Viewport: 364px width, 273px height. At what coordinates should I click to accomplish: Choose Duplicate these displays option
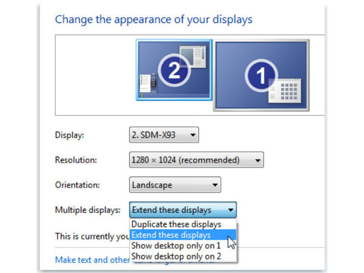coord(177,224)
